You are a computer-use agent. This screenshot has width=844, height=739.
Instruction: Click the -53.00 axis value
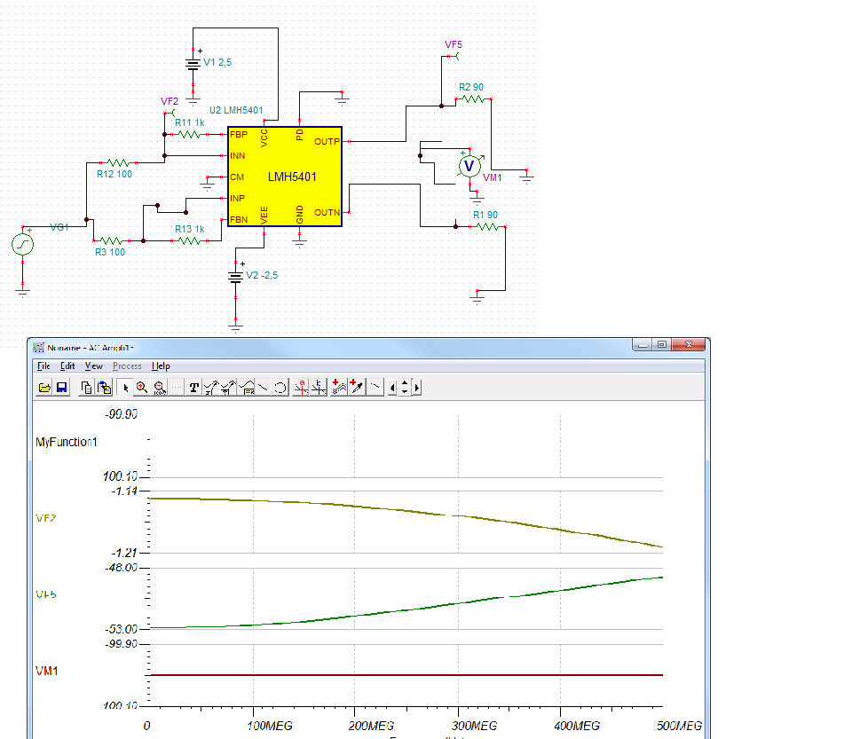click(x=121, y=629)
